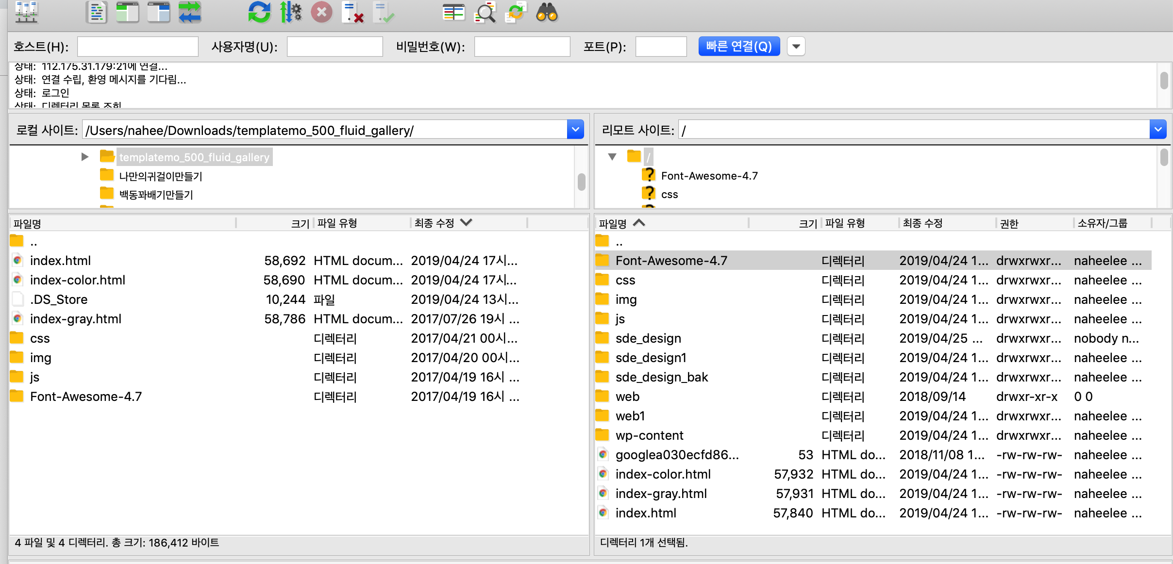Click the synchronized browsing icon
1173x564 pixels.
516,13
